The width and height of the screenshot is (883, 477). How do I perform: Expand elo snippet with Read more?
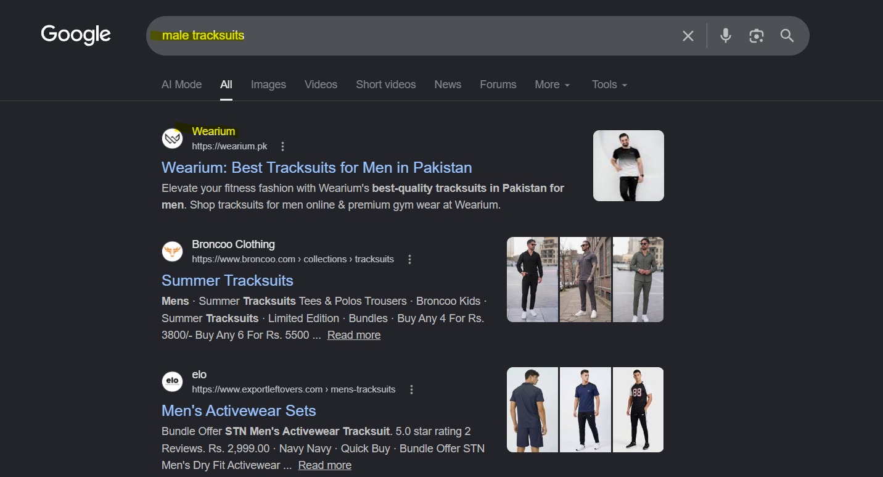point(325,465)
